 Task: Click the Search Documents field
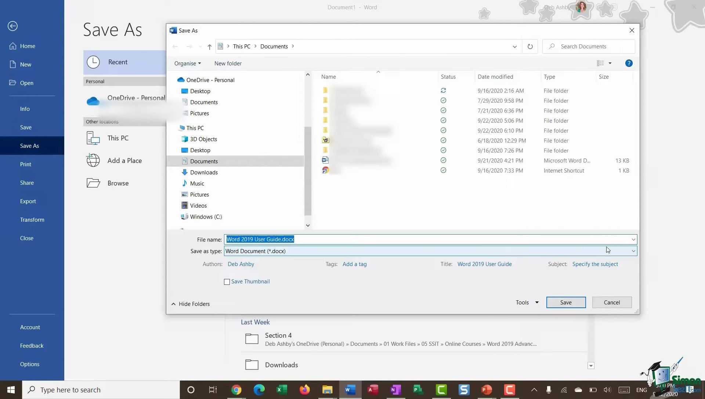589,47
